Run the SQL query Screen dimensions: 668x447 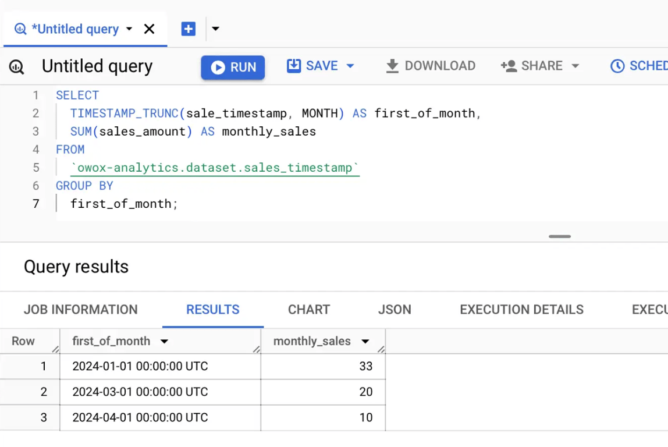(x=233, y=68)
